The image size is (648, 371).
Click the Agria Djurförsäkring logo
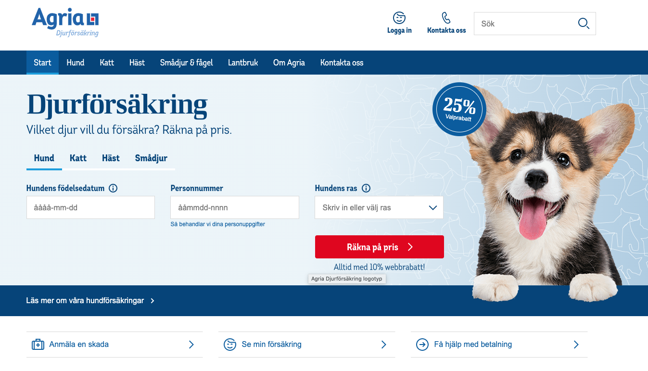tap(65, 22)
